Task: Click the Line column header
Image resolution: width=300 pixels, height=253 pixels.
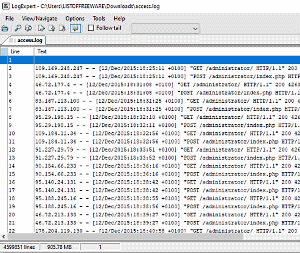Action: [21, 51]
